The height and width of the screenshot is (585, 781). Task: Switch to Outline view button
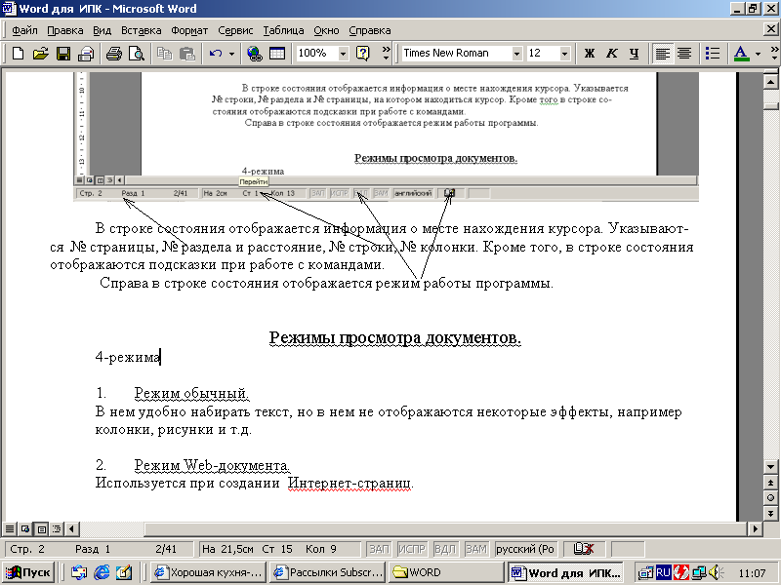click(57, 528)
